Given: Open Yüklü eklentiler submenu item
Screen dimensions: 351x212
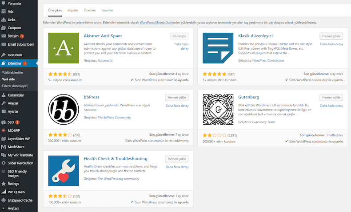Looking at the screenshot, I should [x=12, y=73].
